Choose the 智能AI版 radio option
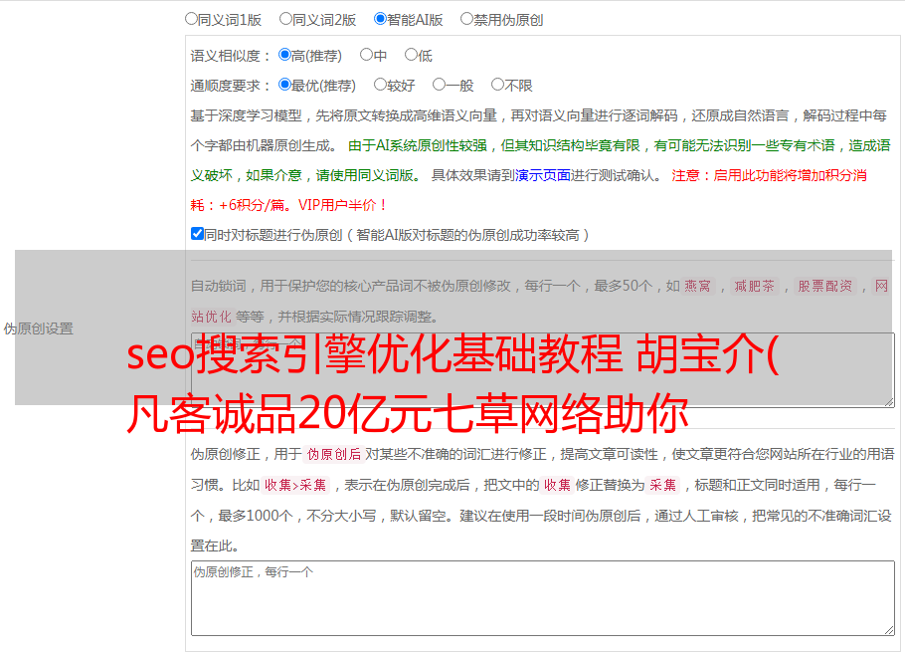 tap(380, 19)
